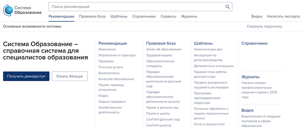302x129 pixels.
Task: Open the Рекомендации tab
Action: pos(61,16)
